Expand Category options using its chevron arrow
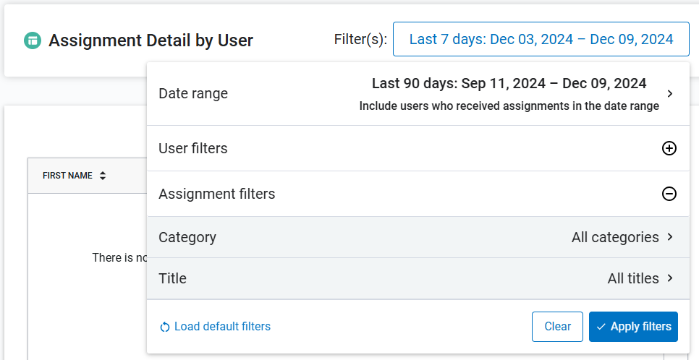699x360 pixels. click(x=670, y=237)
